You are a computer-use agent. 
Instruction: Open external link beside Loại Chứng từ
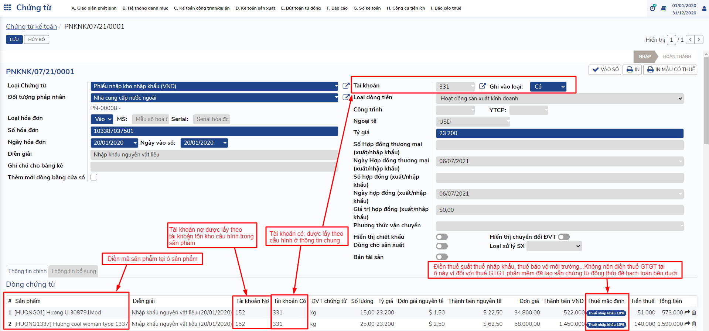point(346,86)
